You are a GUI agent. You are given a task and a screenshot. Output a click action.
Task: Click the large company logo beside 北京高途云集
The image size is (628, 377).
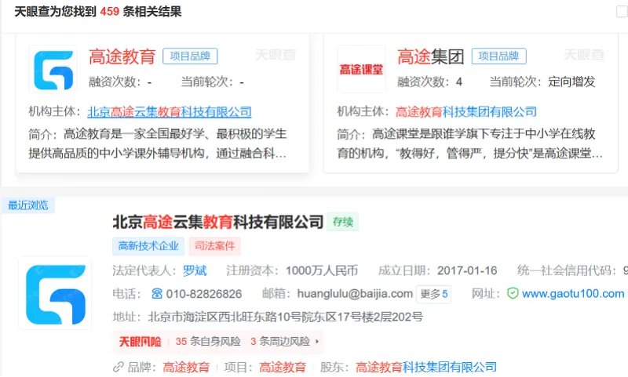pyautogui.click(x=54, y=292)
